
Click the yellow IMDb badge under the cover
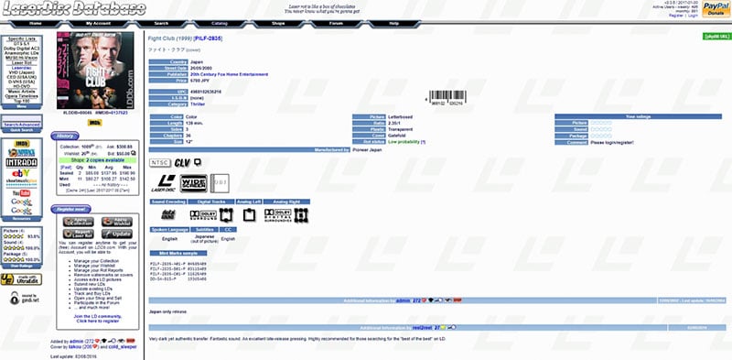(x=95, y=123)
